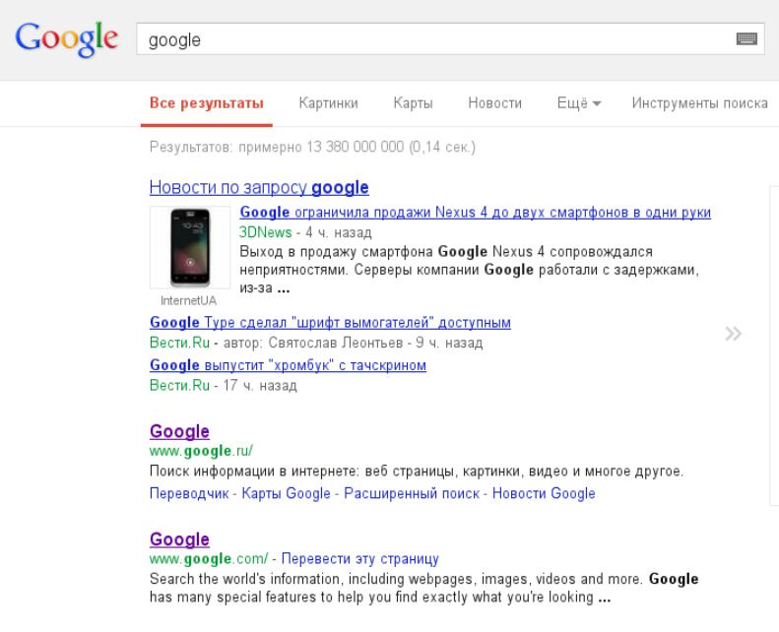Open Google Type шрифт вымогателей article
The width and height of the screenshot is (779, 632).
click(330, 323)
